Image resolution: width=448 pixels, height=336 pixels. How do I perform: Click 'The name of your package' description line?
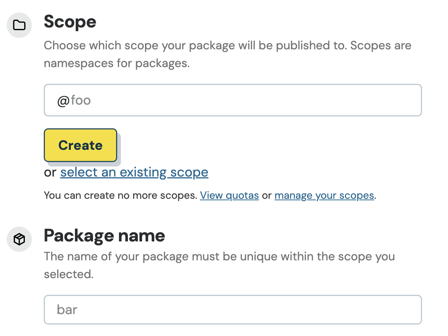coord(219,256)
